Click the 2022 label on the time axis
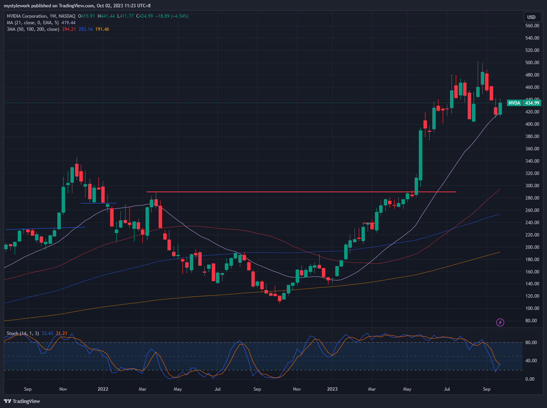 [103, 389]
